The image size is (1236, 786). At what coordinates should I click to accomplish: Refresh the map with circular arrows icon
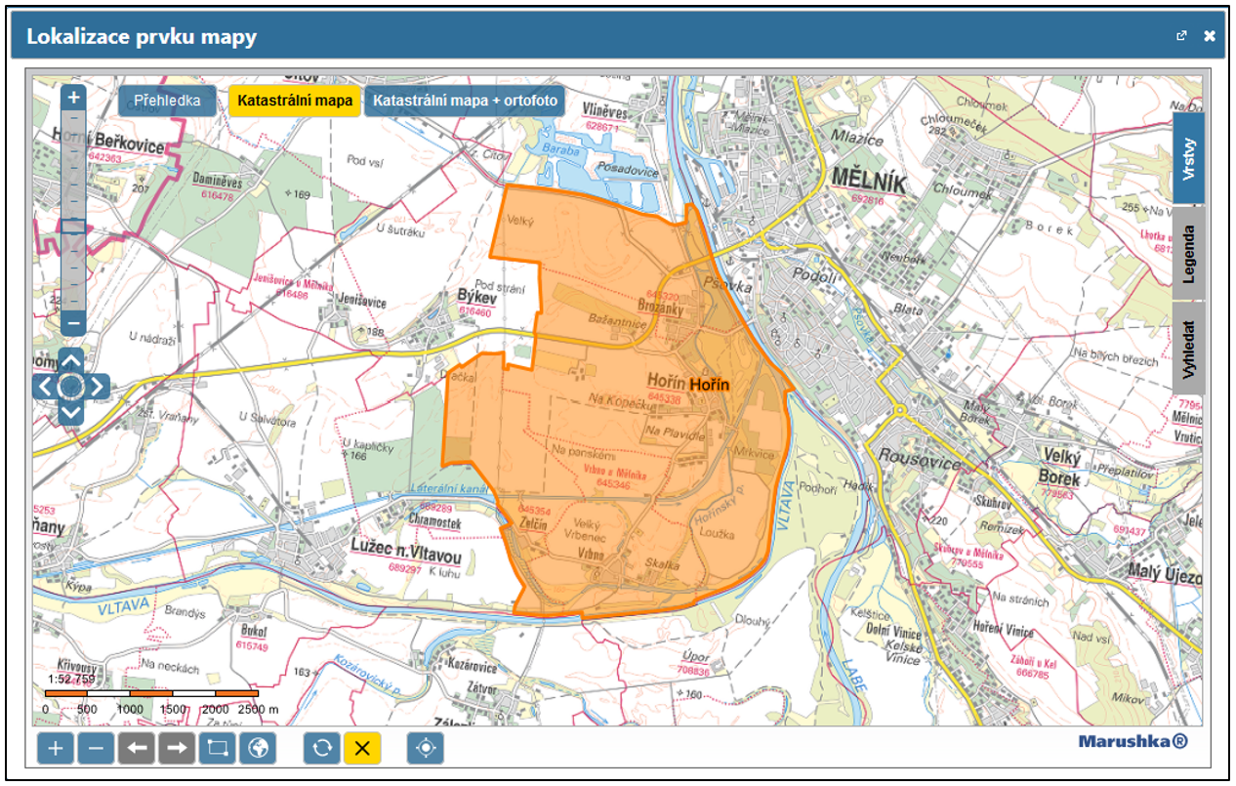point(321,749)
